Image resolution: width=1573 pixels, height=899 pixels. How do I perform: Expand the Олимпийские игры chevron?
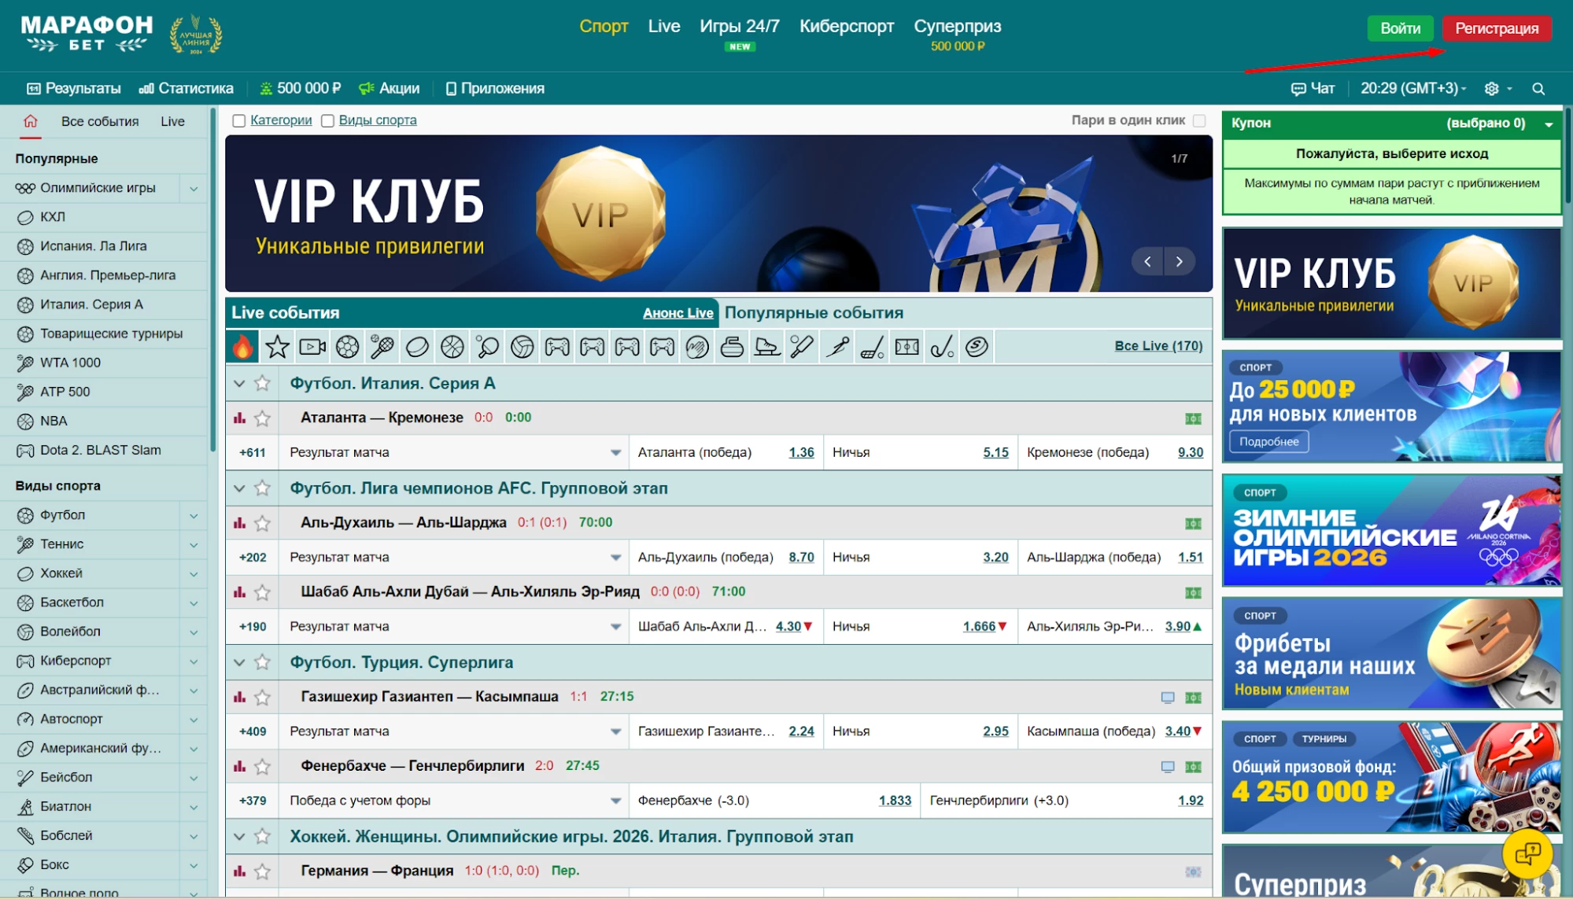[194, 189]
